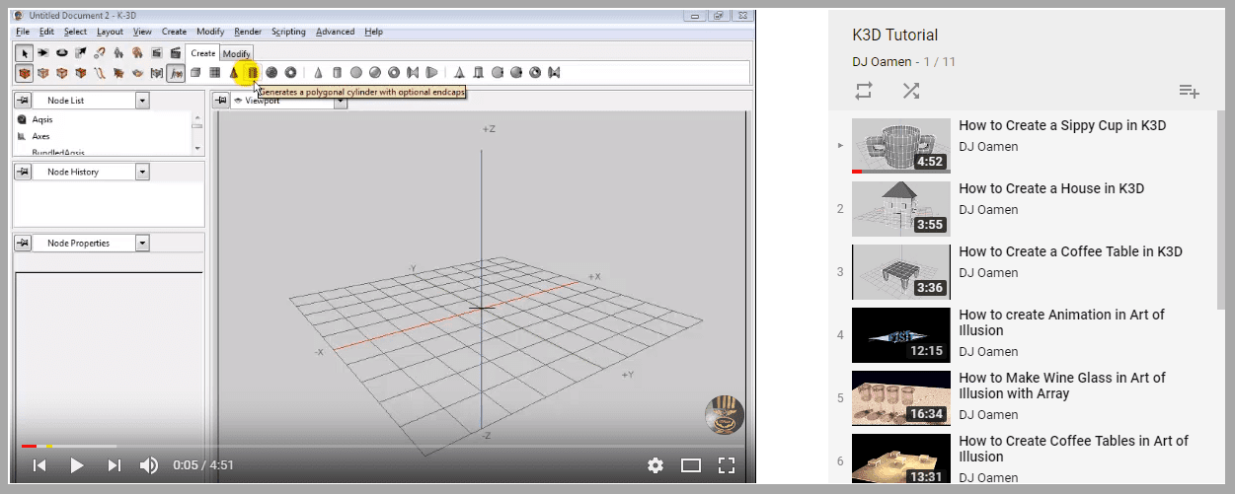
Task: Play the paused K3D tutorial video
Action: [77, 465]
